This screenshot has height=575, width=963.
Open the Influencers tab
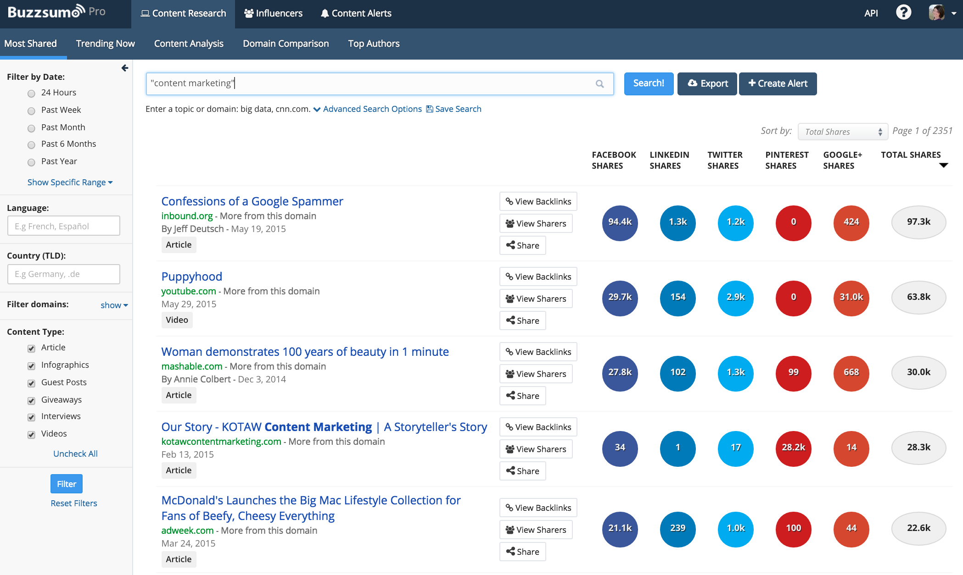[273, 14]
